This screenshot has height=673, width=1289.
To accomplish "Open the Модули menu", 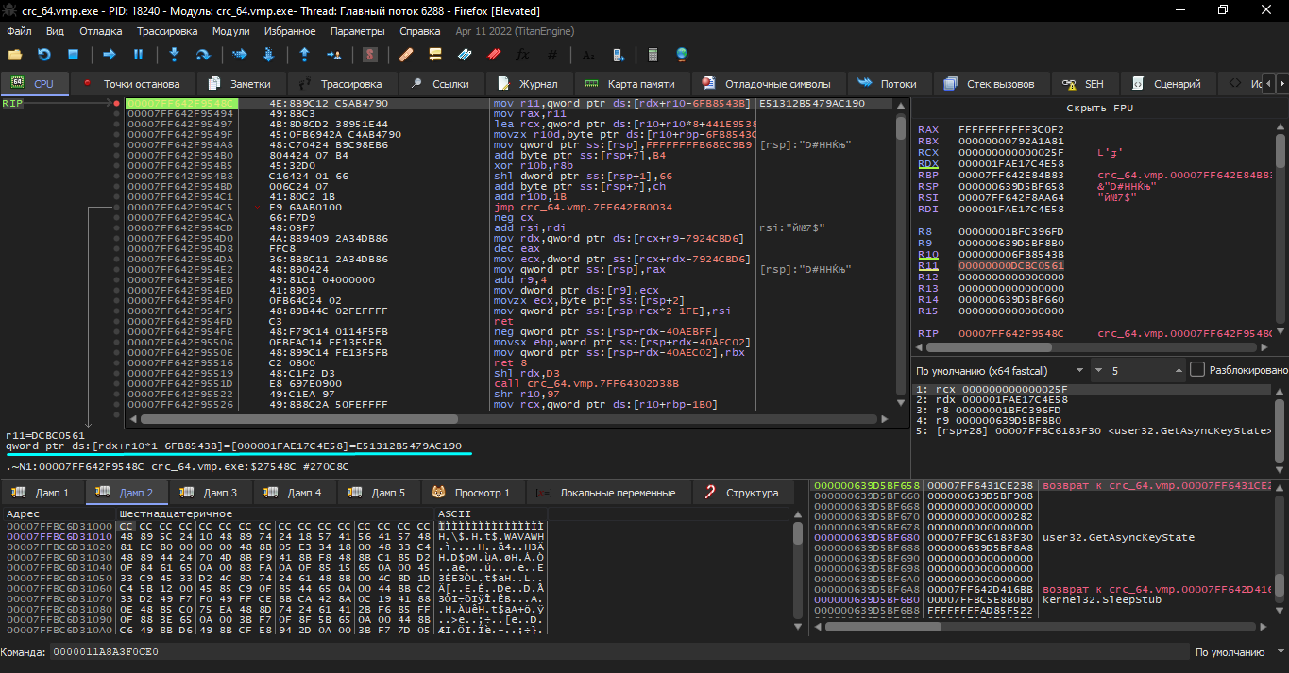I will click(x=231, y=31).
